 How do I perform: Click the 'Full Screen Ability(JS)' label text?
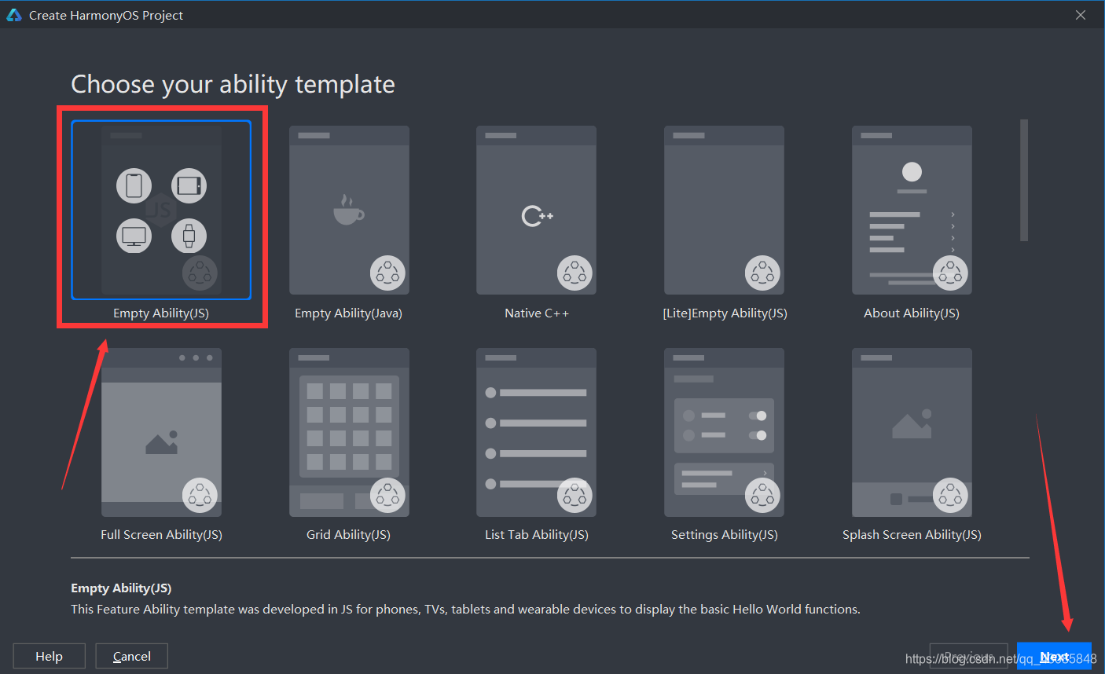click(x=161, y=534)
